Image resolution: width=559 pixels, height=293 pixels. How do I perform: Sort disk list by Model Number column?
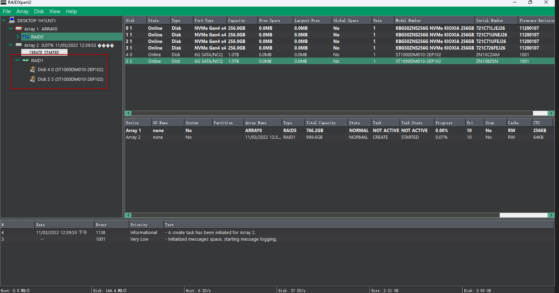434,20
